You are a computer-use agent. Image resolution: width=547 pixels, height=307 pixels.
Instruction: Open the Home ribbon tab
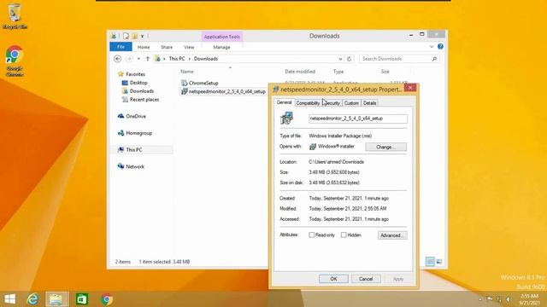144,47
